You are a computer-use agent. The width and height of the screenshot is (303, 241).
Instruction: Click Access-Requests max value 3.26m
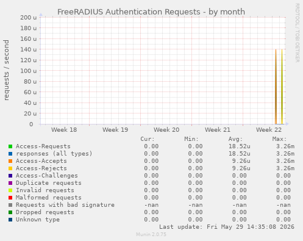pos(285,146)
